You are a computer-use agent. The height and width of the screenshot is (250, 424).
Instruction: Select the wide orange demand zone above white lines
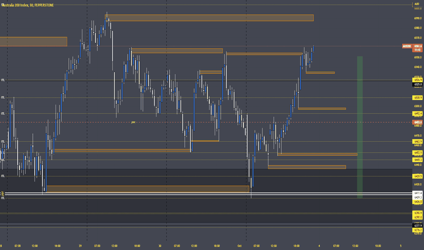(148, 189)
